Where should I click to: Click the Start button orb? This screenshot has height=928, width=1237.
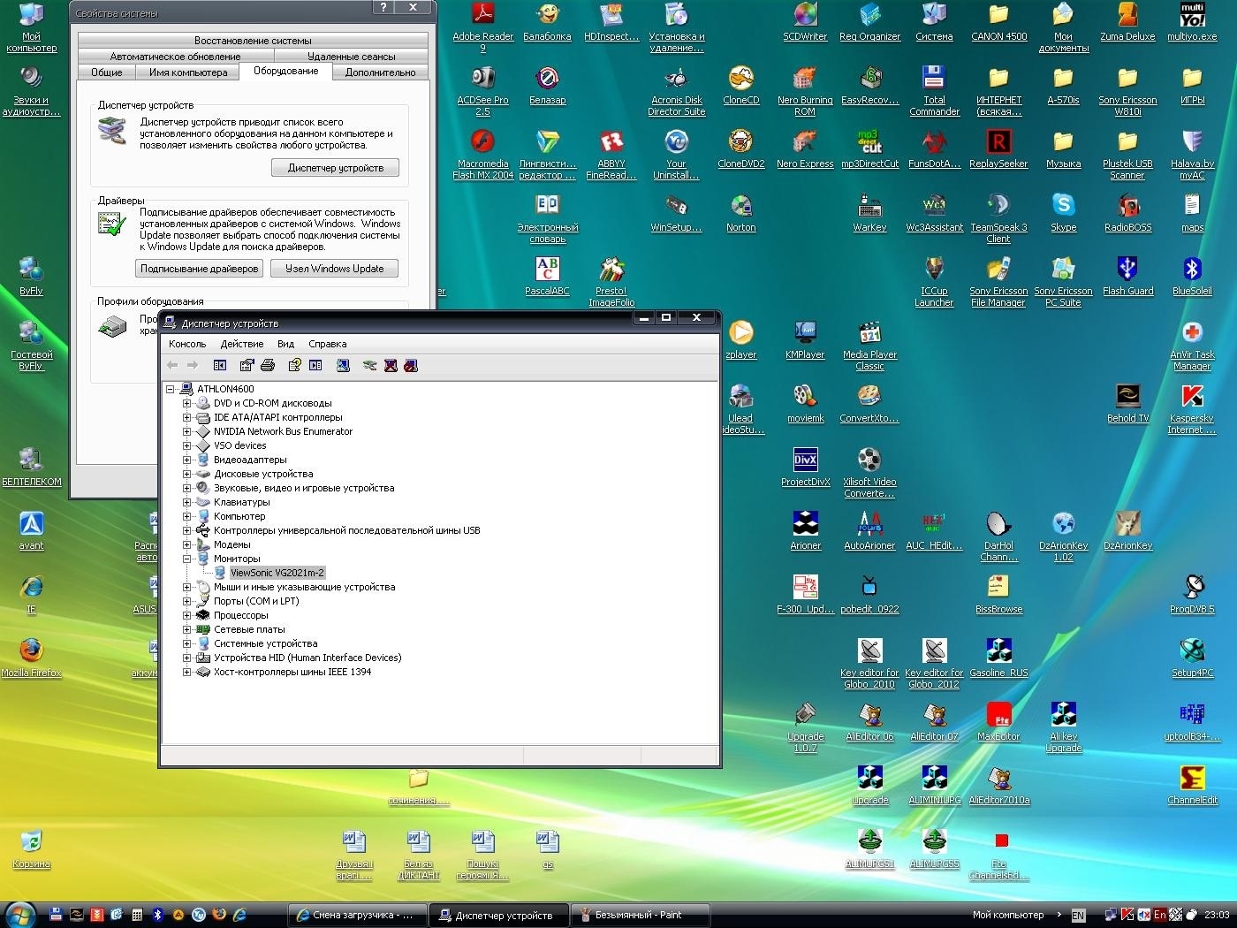19,915
